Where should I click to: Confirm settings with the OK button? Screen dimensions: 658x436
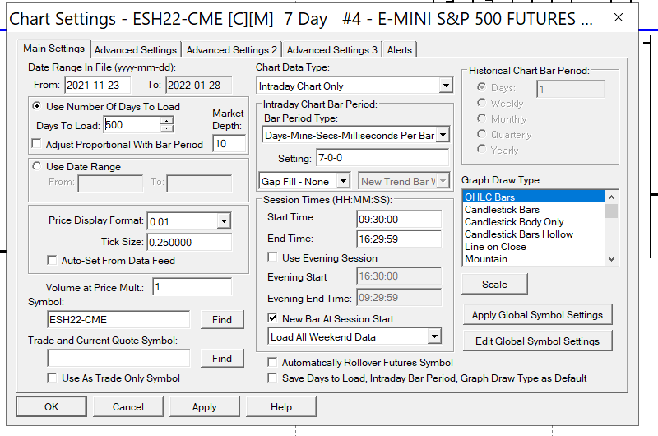point(52,406)
